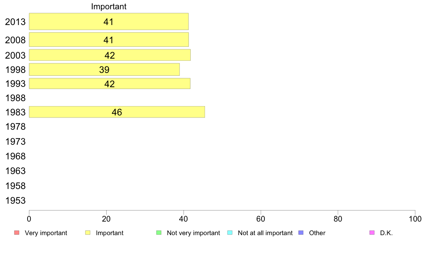425x263 pixels.
Task: Select the 2003 bar showing 42
Action: point(110,55)
